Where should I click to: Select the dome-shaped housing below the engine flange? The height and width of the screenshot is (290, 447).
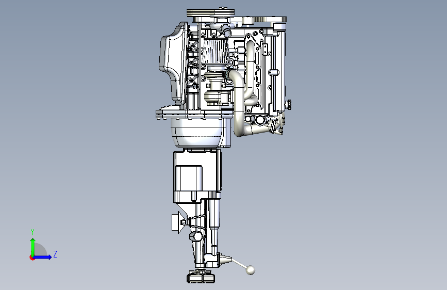coord(197,133)
